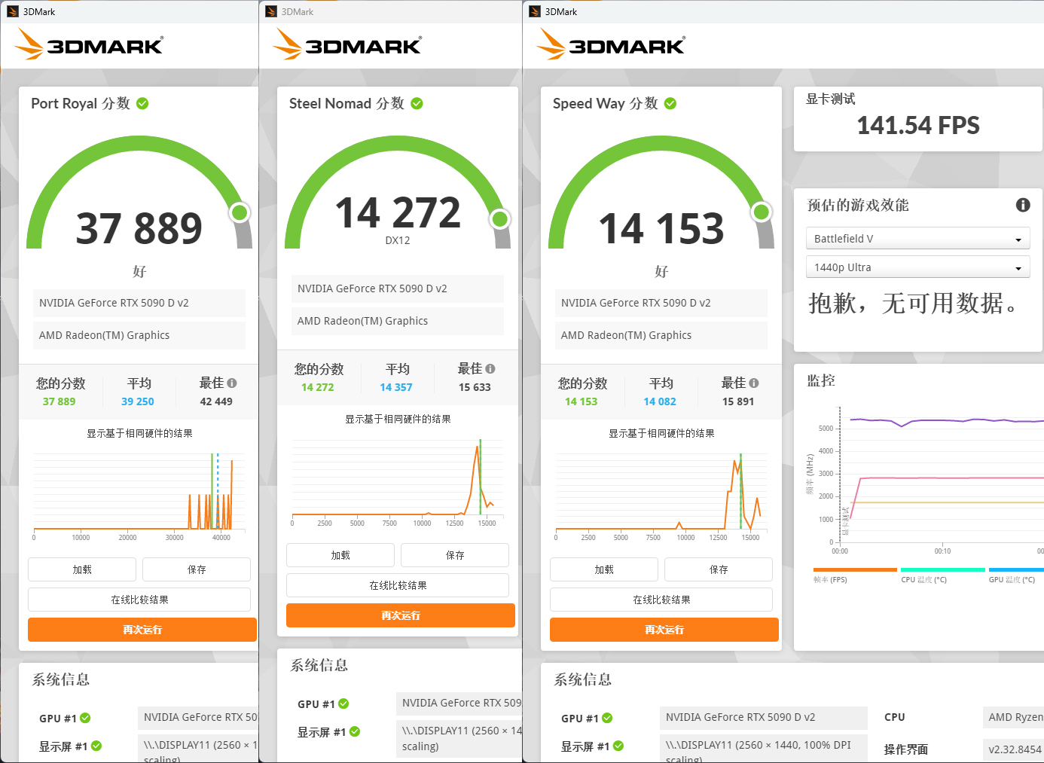
Task: Click the large 14 272 Steel Nomad score
Action: [398, 212]
